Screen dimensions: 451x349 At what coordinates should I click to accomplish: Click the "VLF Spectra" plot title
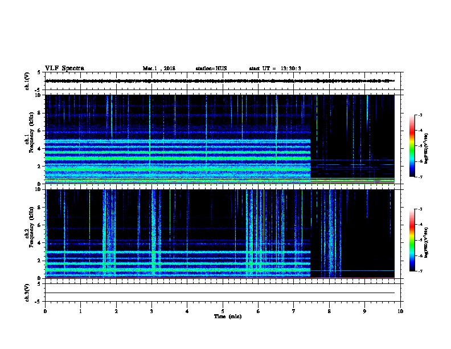(x=64, y=68)
